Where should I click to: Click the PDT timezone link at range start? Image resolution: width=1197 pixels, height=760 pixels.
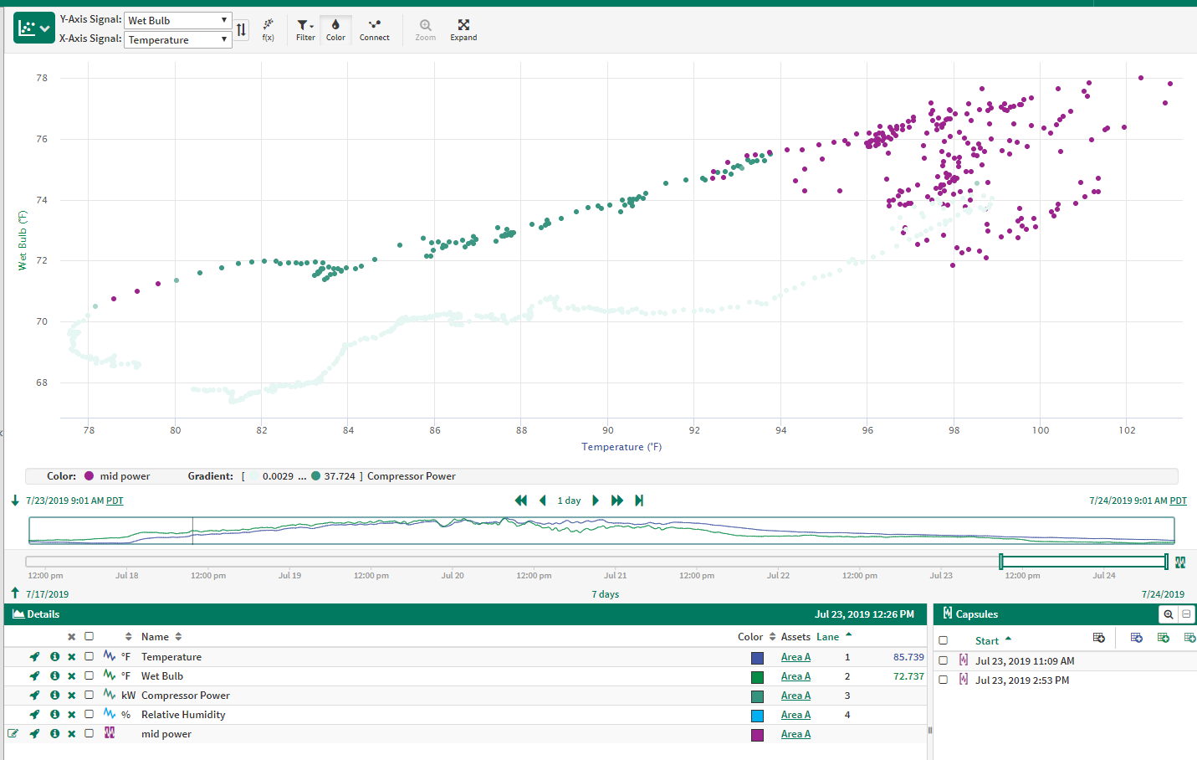(115, 501)
